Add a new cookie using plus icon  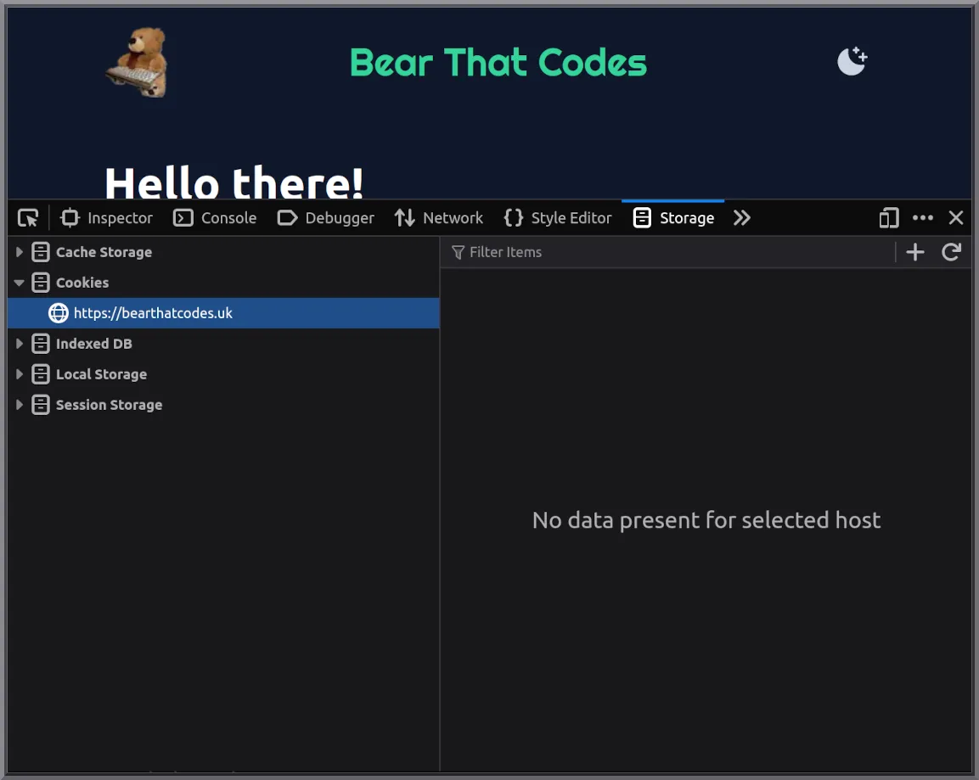(x=915, y=252)
